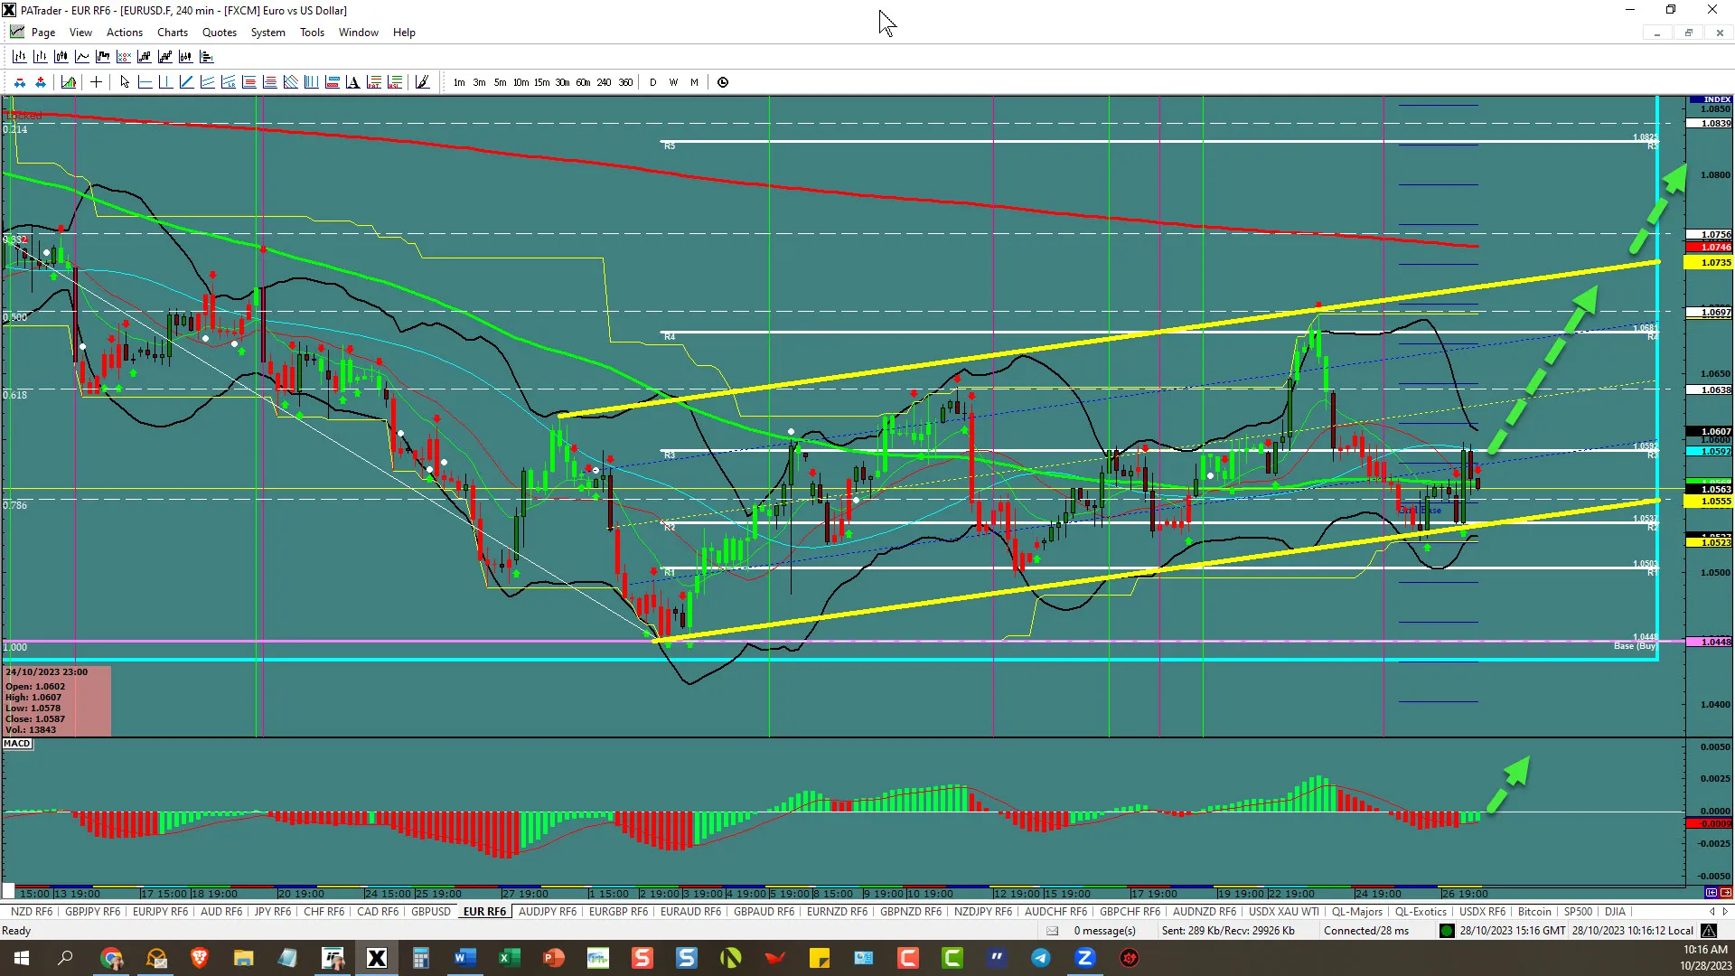Switch chart to 10m timeframe
The width and height of the screenshot is (1735, 976).
tap(520, 82)
